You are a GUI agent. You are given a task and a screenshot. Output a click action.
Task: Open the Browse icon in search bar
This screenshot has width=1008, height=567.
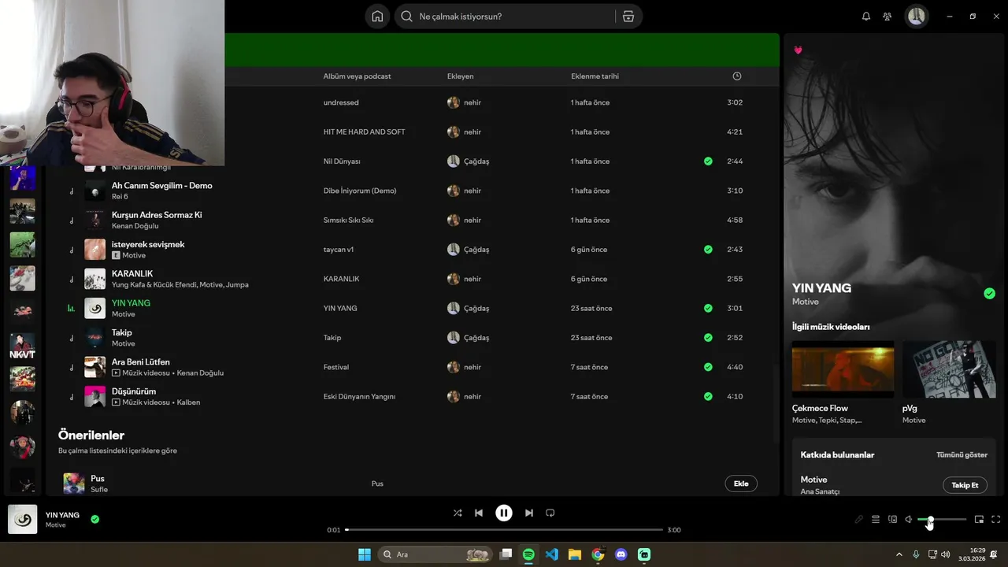point(628,17)
